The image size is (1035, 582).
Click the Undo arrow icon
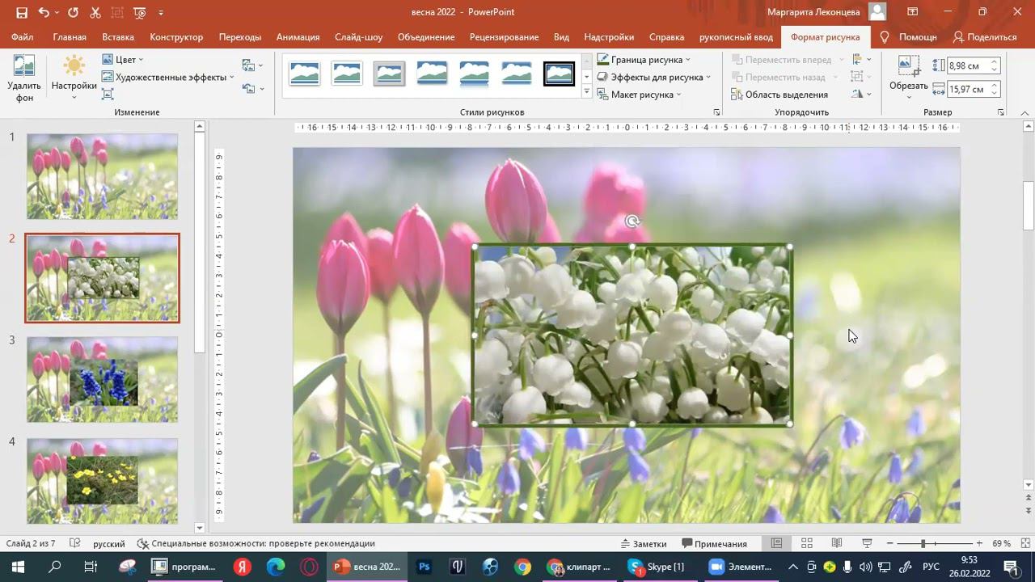pyautogui.click(x=44, y=12)
